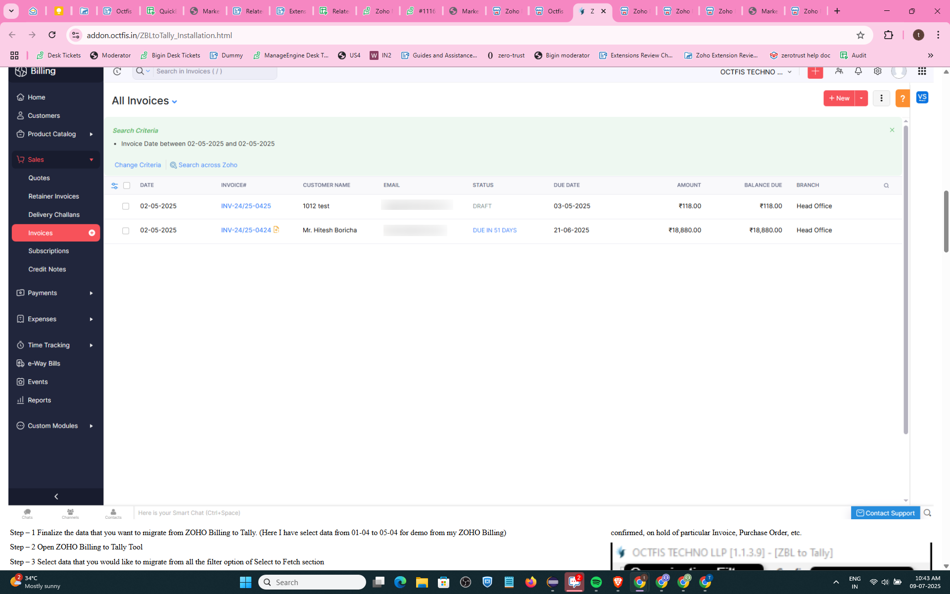Go to Customers in the sidebar
The width and height of the screenshot is (950, 594).
click(44, 116)
